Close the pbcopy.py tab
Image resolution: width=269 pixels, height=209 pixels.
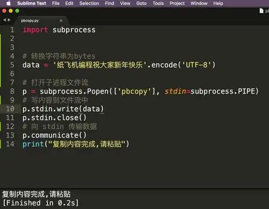(61, 20)
